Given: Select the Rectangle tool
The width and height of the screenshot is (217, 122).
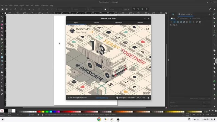Looking at the screenshot, I should [2, 24].
